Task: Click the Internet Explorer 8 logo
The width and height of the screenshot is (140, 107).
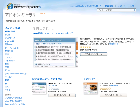Action: click(24, 6)
